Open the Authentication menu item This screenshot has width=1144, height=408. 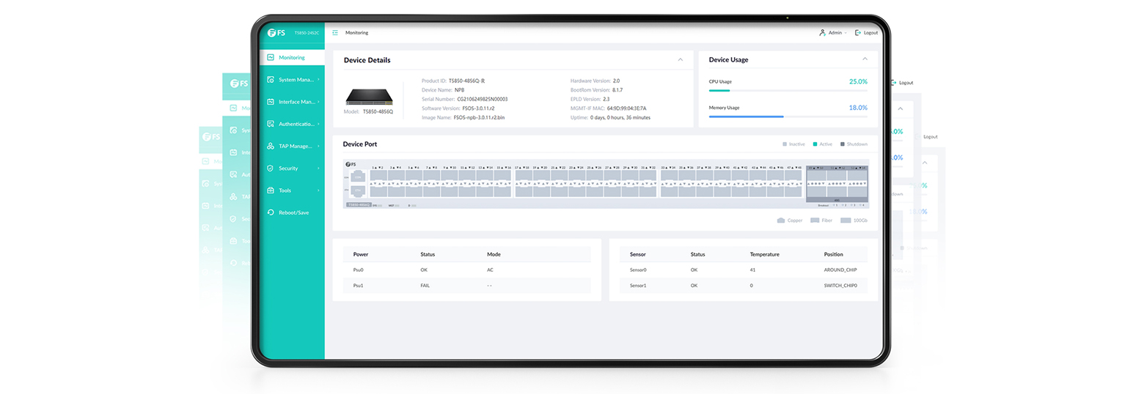pos(292,124)
